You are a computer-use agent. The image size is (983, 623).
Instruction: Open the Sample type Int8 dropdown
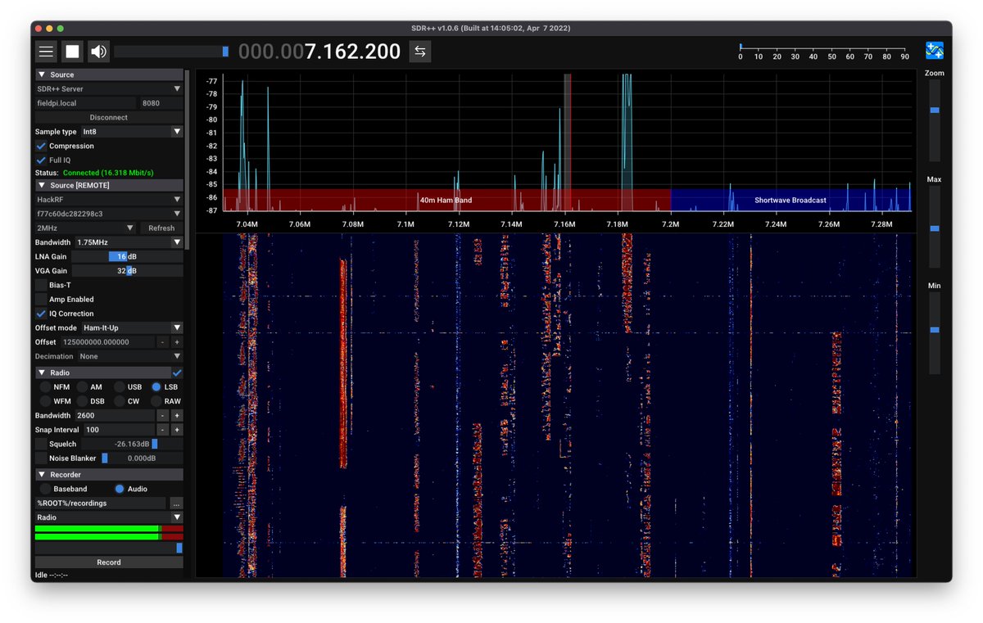pyautogui.click(x=131, y=131)
